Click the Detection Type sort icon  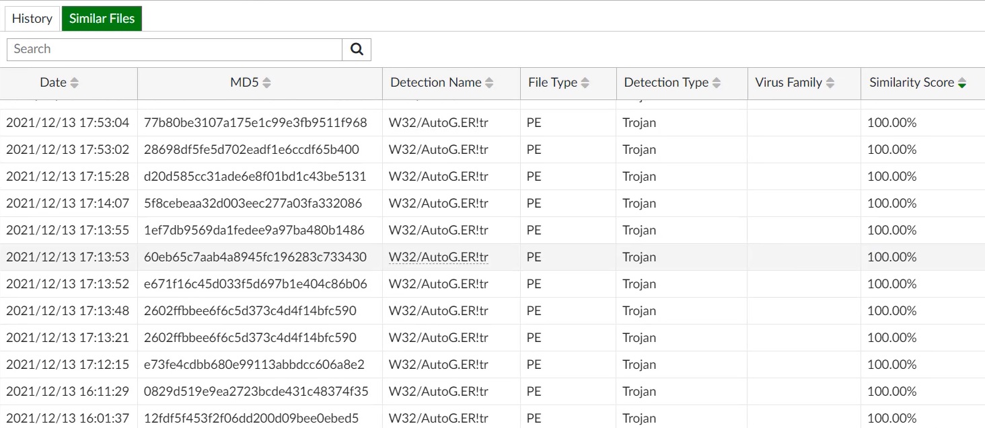pos(717,83)
